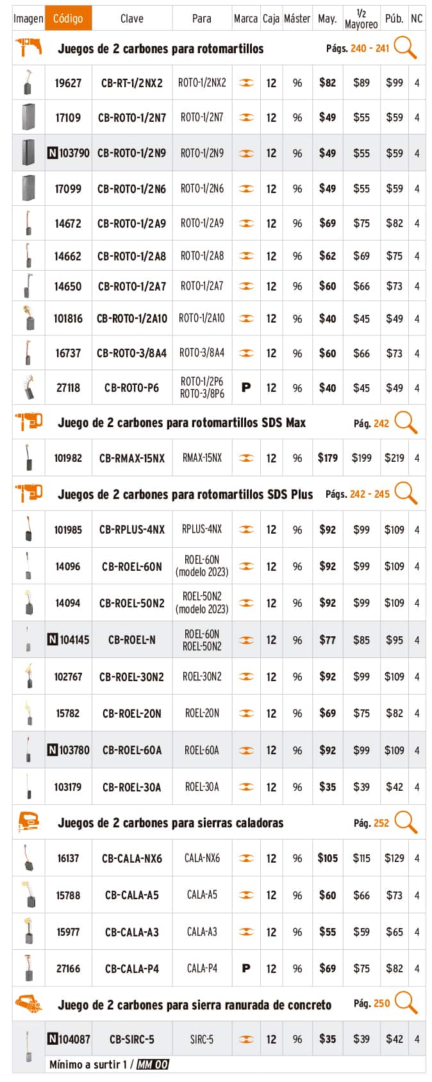Viewport: 432px width, 1082px height.
Task: Click the product code 101985
Action: tap(68, 530)
